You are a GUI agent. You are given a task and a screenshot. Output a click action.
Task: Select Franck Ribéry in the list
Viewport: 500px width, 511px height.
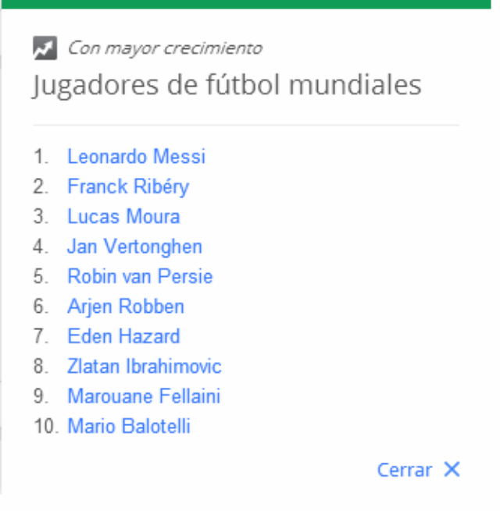click(x=128, y=187)
